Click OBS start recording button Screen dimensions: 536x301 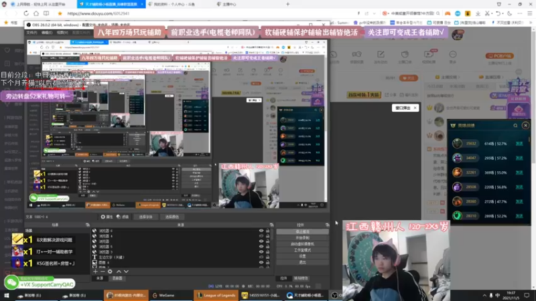pos(303,238)
